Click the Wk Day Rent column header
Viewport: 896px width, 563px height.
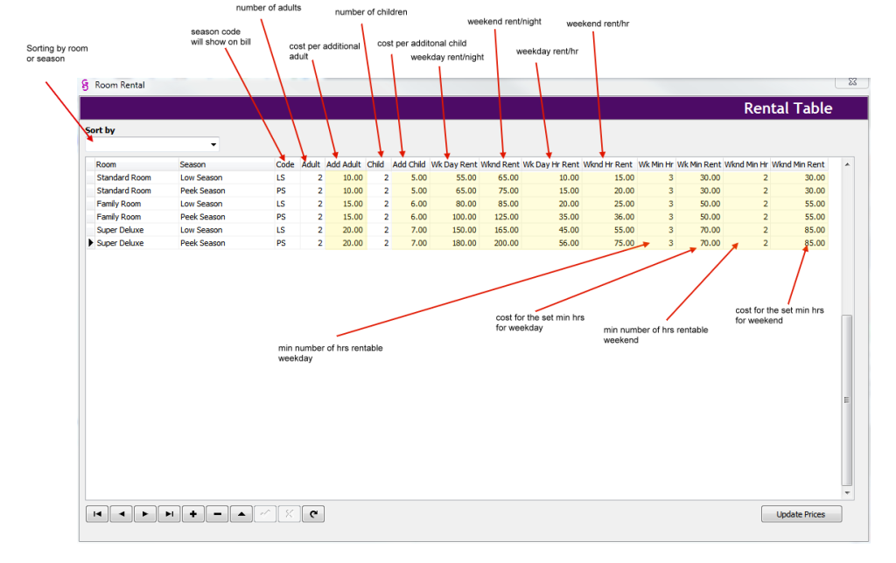click(x=453, y=164)
